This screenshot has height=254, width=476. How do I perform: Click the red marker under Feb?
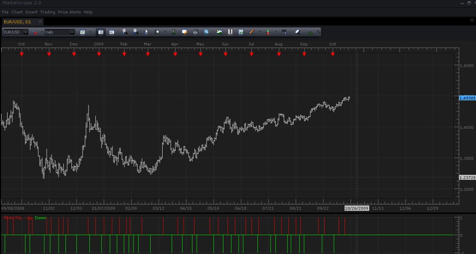[124, 54]
